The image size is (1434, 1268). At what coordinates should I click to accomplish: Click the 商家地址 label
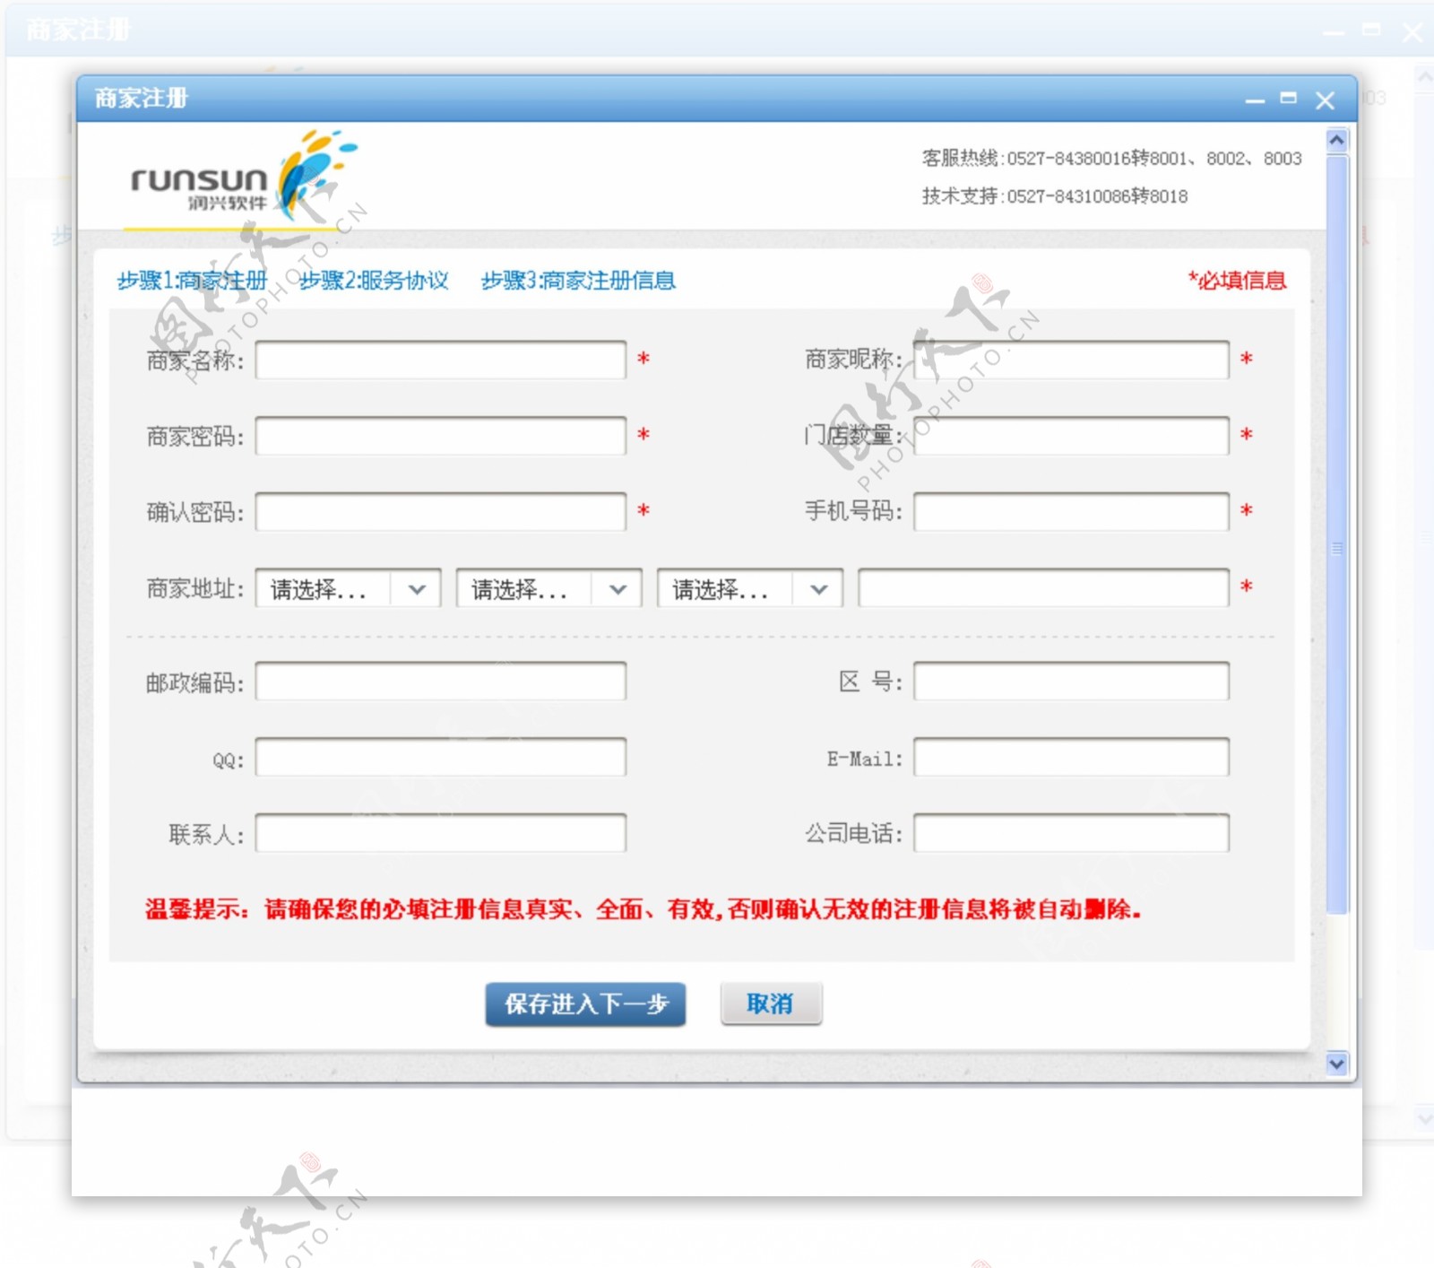(194, 589)
